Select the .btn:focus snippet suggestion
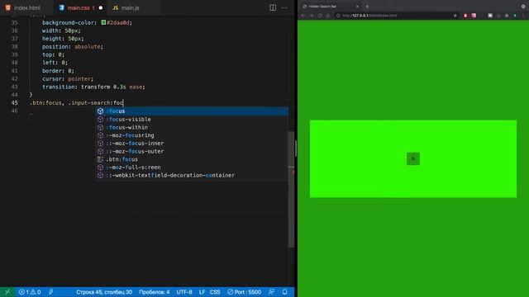 click(192, 159)
